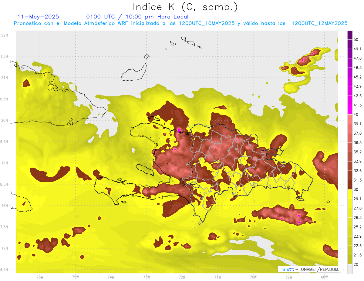Click the colorbar label "43.9"

click(358, 87)
